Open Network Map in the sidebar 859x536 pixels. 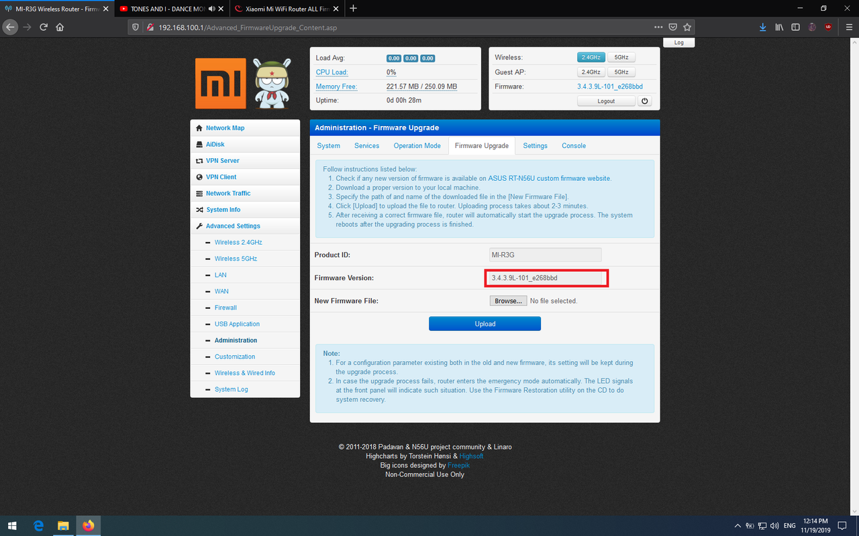(245, 128)
